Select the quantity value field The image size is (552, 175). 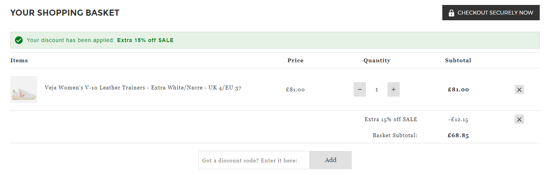click(377, 89)
